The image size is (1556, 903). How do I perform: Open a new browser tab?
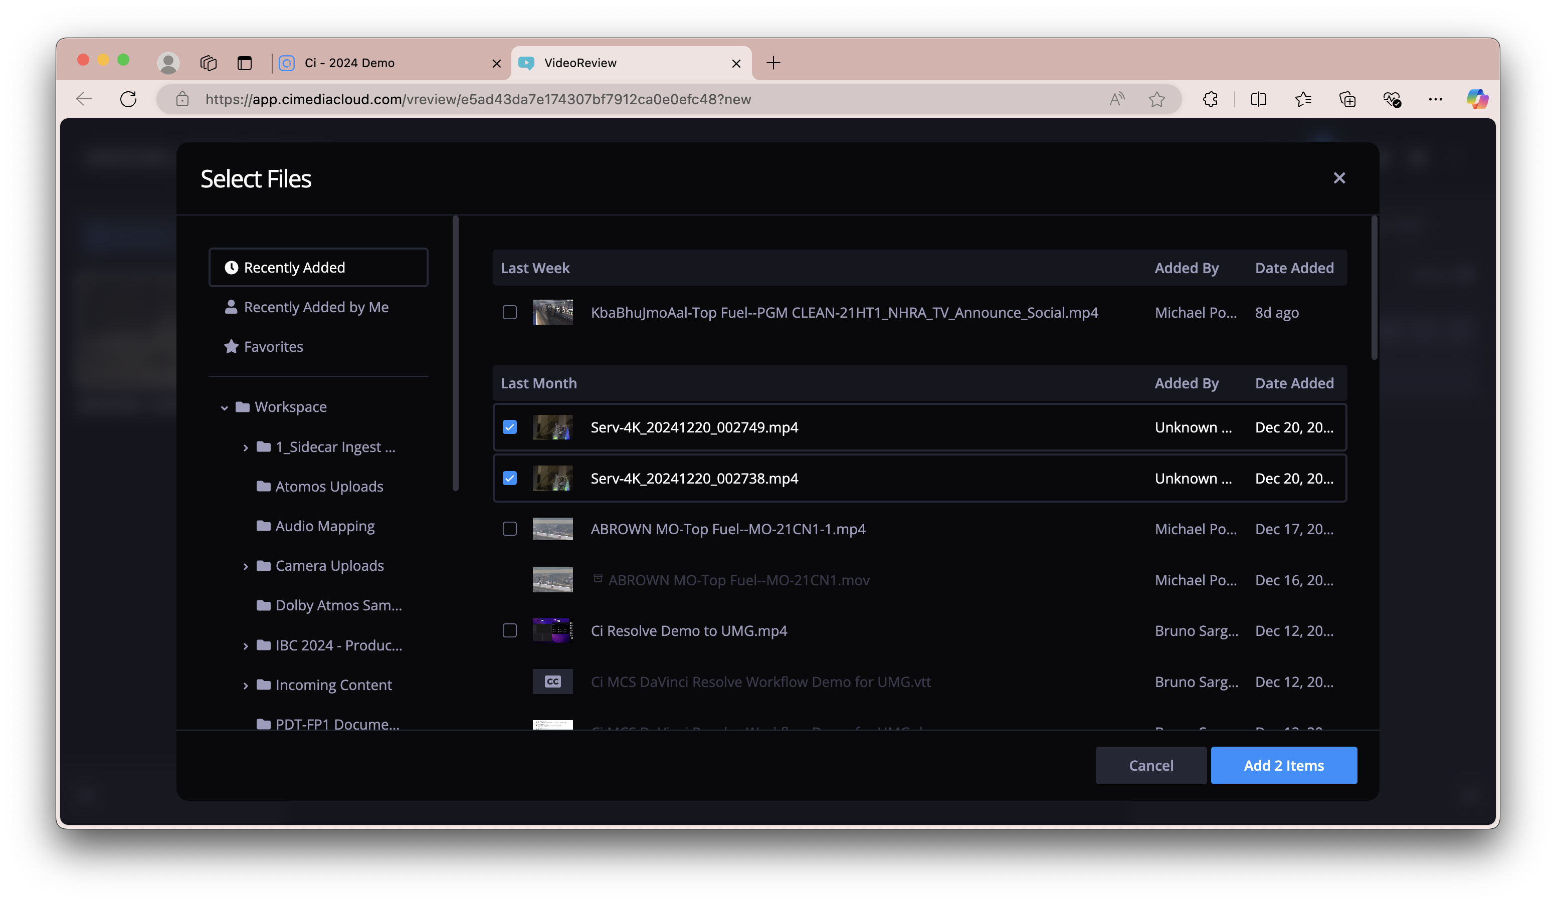[773, 63]
